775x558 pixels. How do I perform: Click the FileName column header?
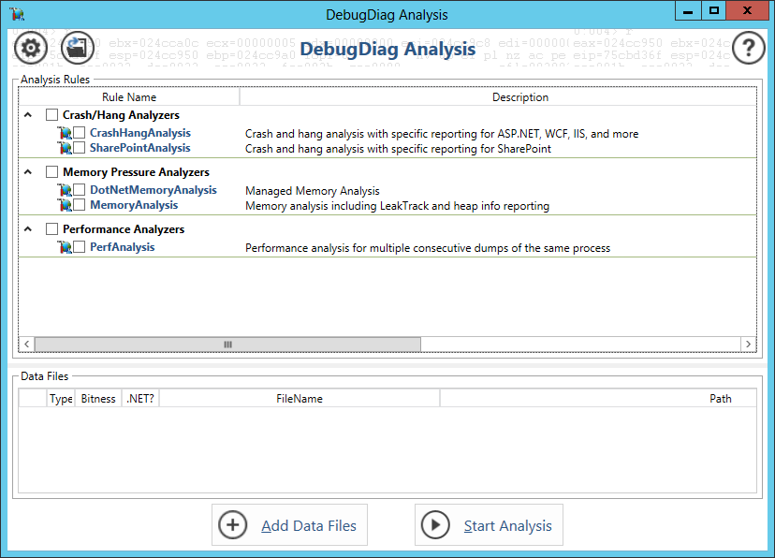click(300, 399)
